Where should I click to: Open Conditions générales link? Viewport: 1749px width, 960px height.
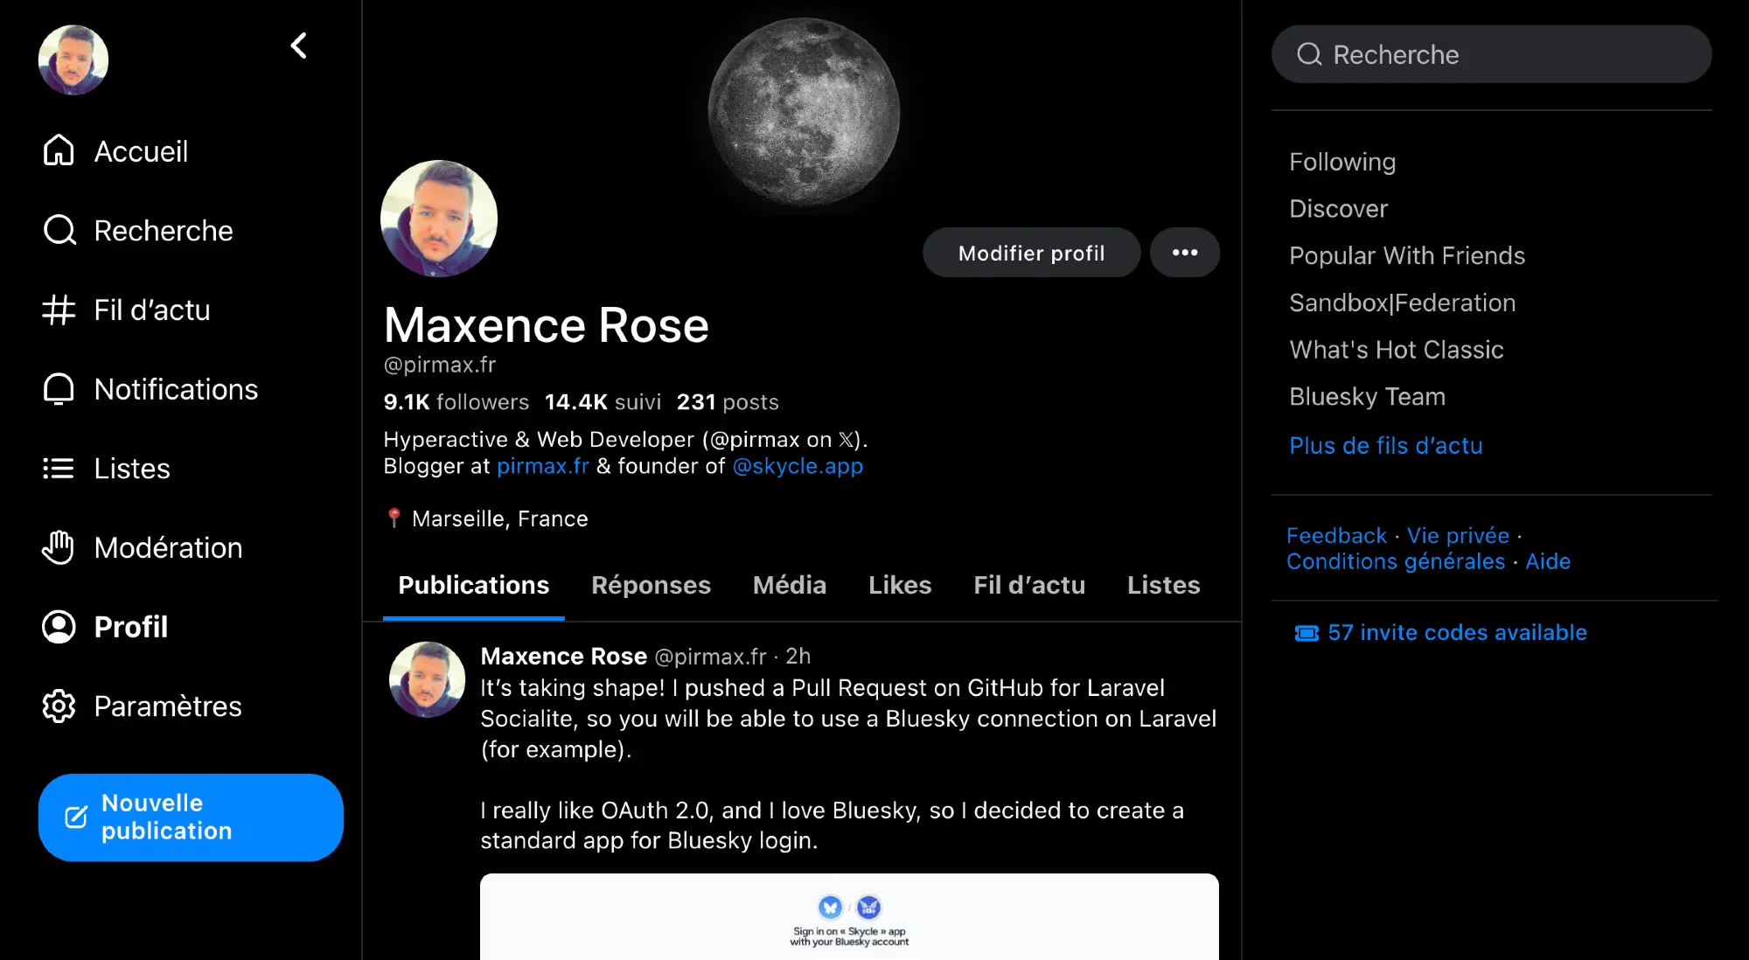coord(1396,561)
